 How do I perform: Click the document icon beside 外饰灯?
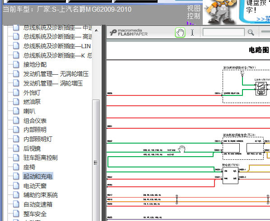coord(16,93)
